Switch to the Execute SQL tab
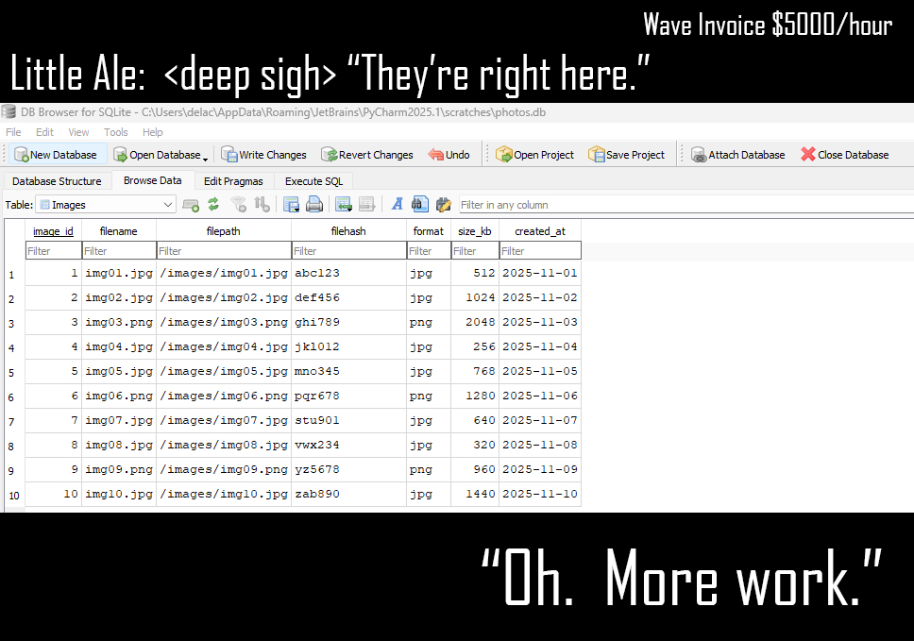 pos(313,181)
